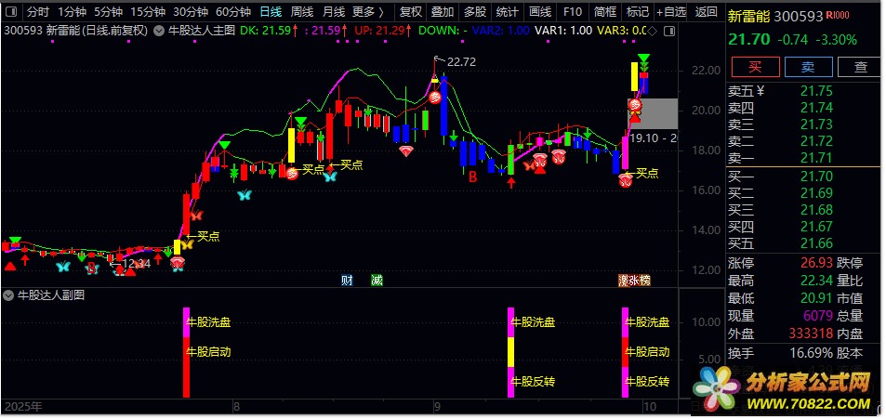This screenshot has height=419, width=886.
Task: Click the 新雷能 stock name in quote panel
Action: tap(748, 17)
